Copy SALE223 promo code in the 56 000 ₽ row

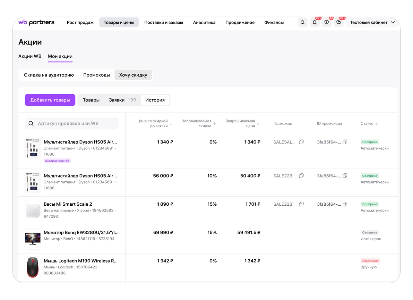point(301,176)
